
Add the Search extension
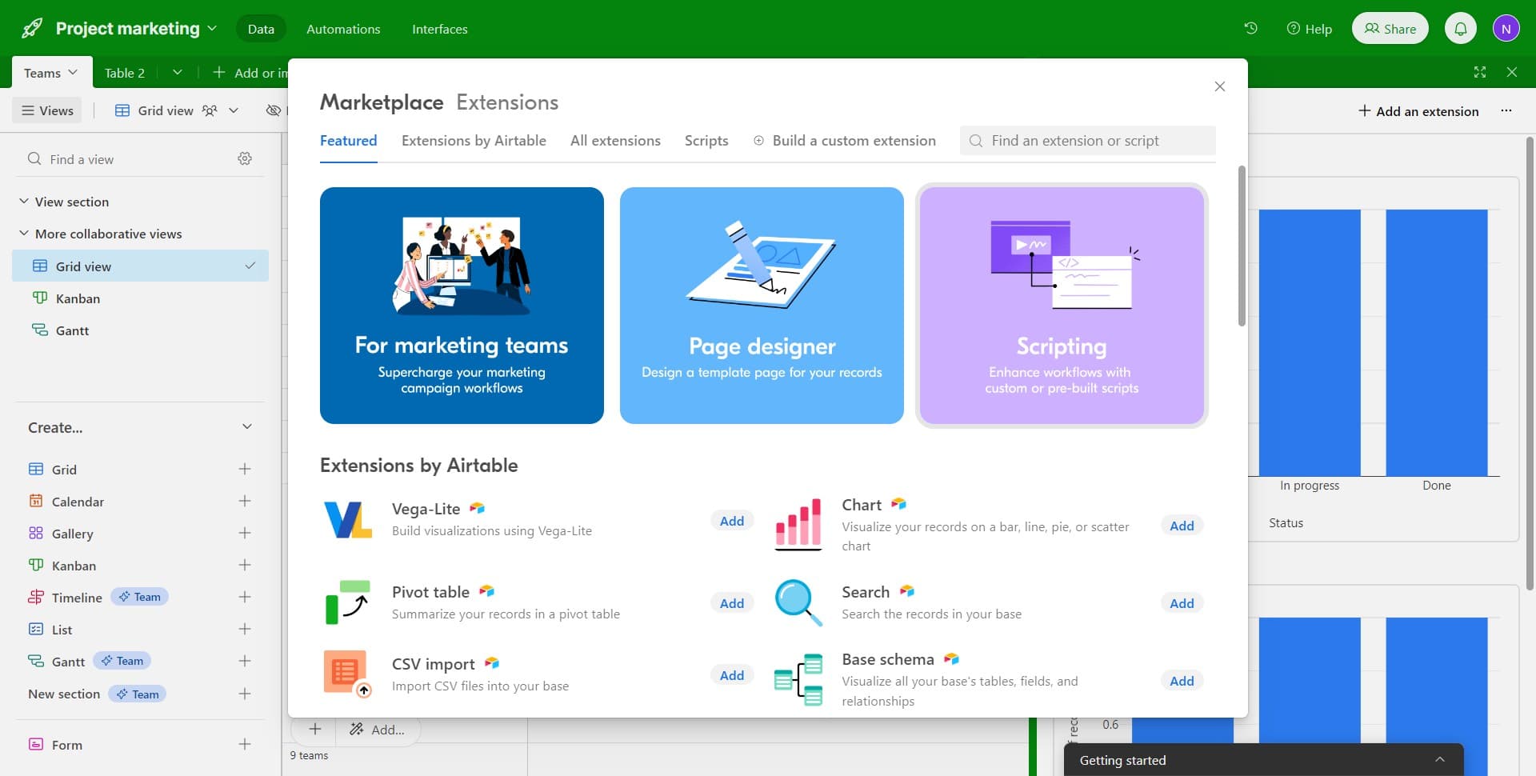1181,603
